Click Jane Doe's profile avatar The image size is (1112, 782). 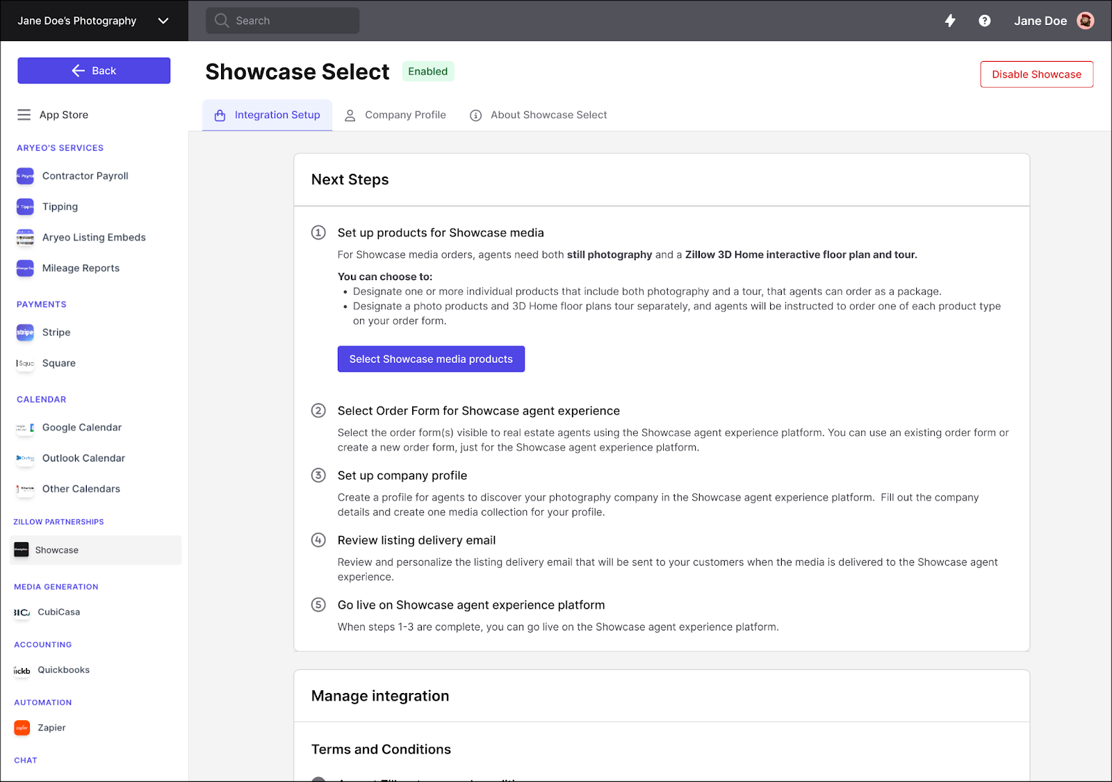pos(1086,21)
